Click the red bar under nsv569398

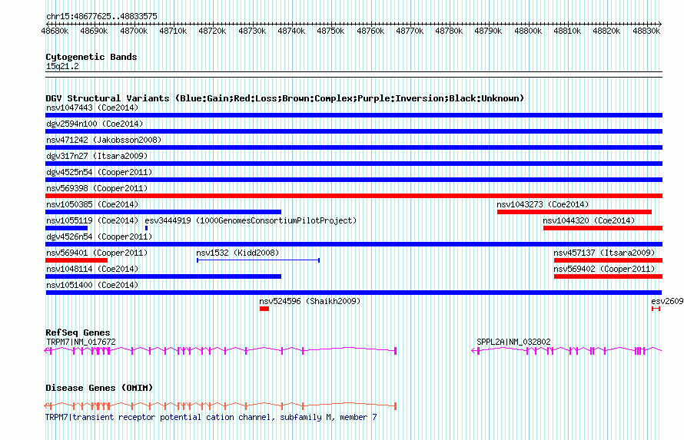[354, 196]
